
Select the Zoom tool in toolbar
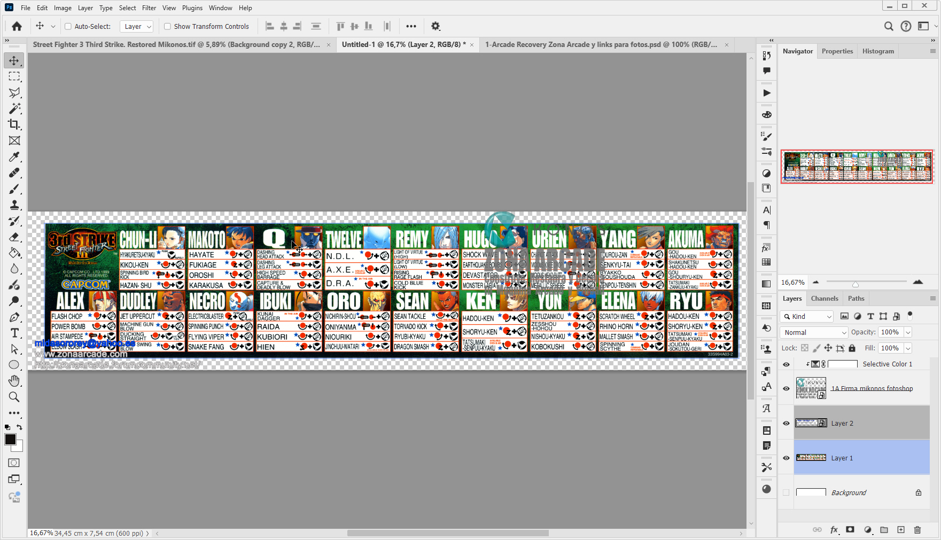(14, 397)
